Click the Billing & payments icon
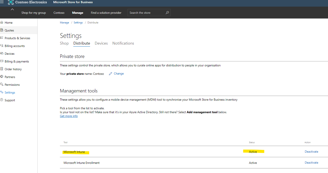328x173 pixels. [2, 61]
